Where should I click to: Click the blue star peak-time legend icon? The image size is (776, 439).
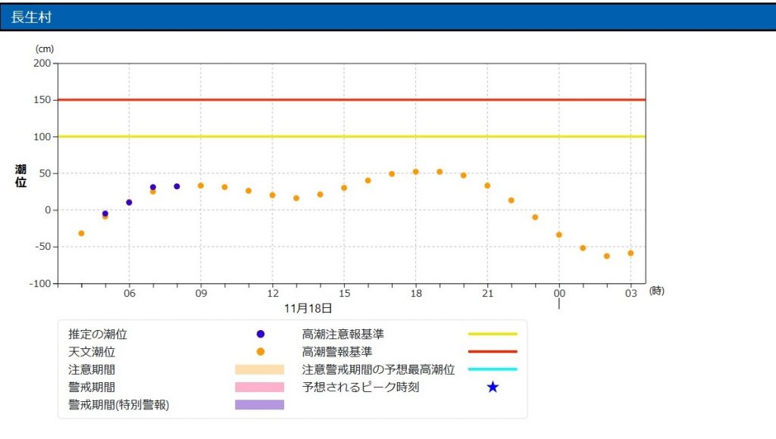[493, 387]
